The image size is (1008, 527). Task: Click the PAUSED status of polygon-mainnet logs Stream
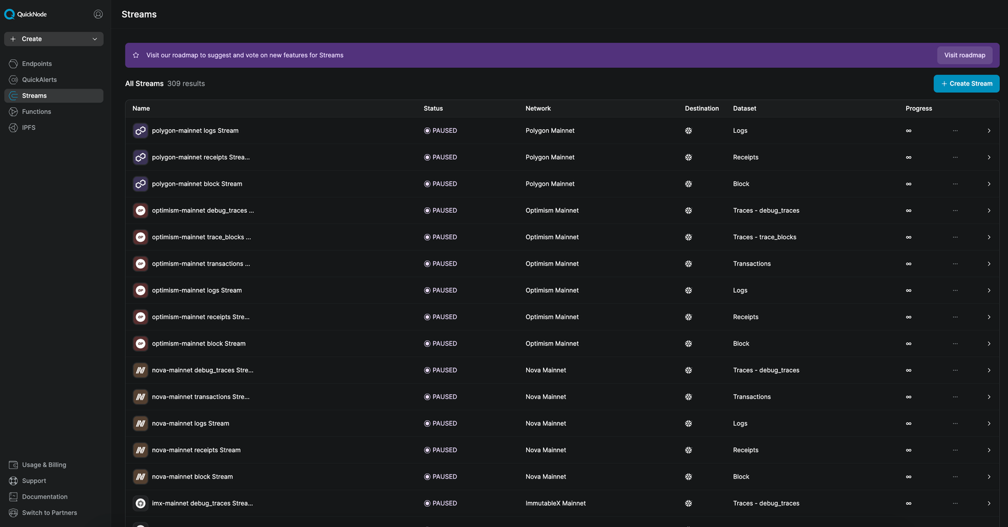pyautogui.click(x=440, y=131)
